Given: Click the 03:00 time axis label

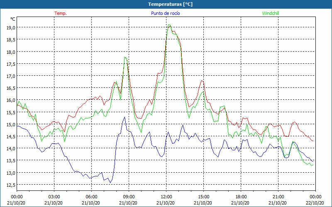Looking at the screenshot, I should [x=54, y=197].
